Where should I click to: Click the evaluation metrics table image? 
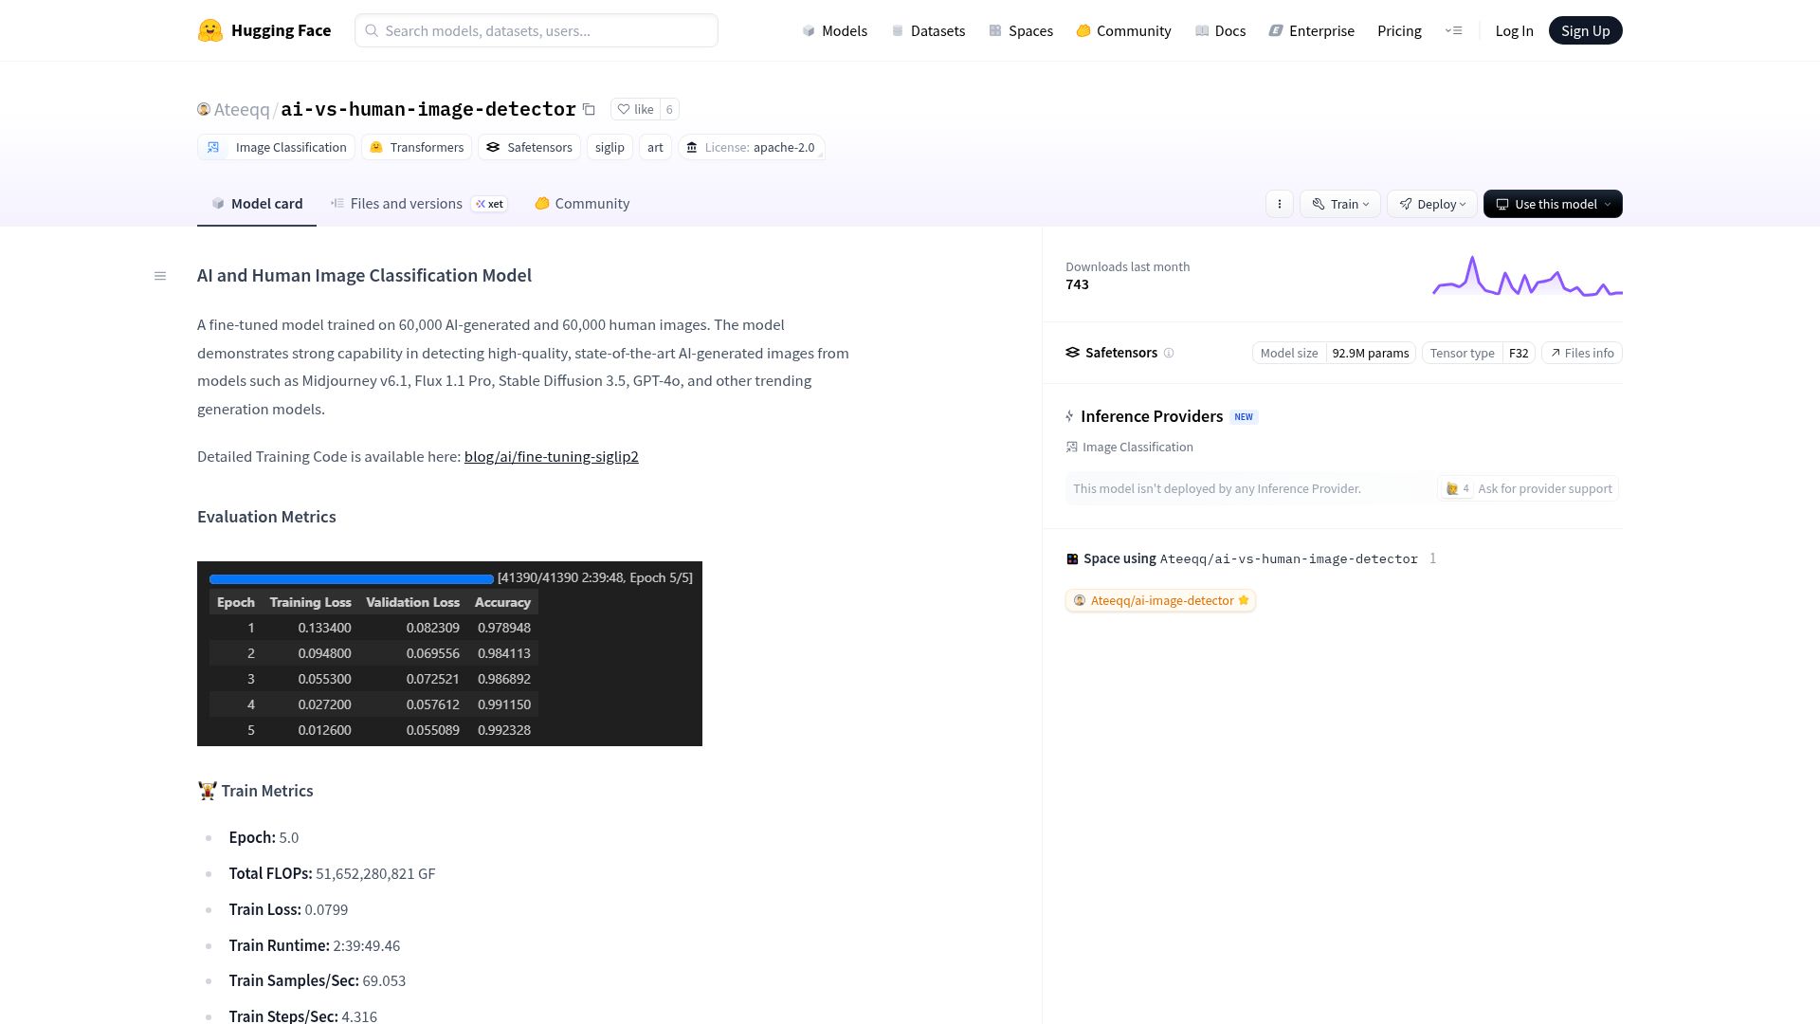[x=449, y=653]
